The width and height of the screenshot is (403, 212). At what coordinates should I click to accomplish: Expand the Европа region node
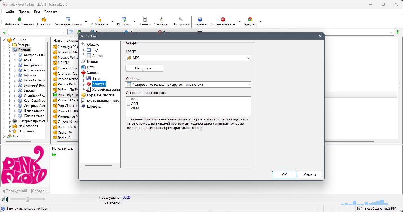(14, 90)
